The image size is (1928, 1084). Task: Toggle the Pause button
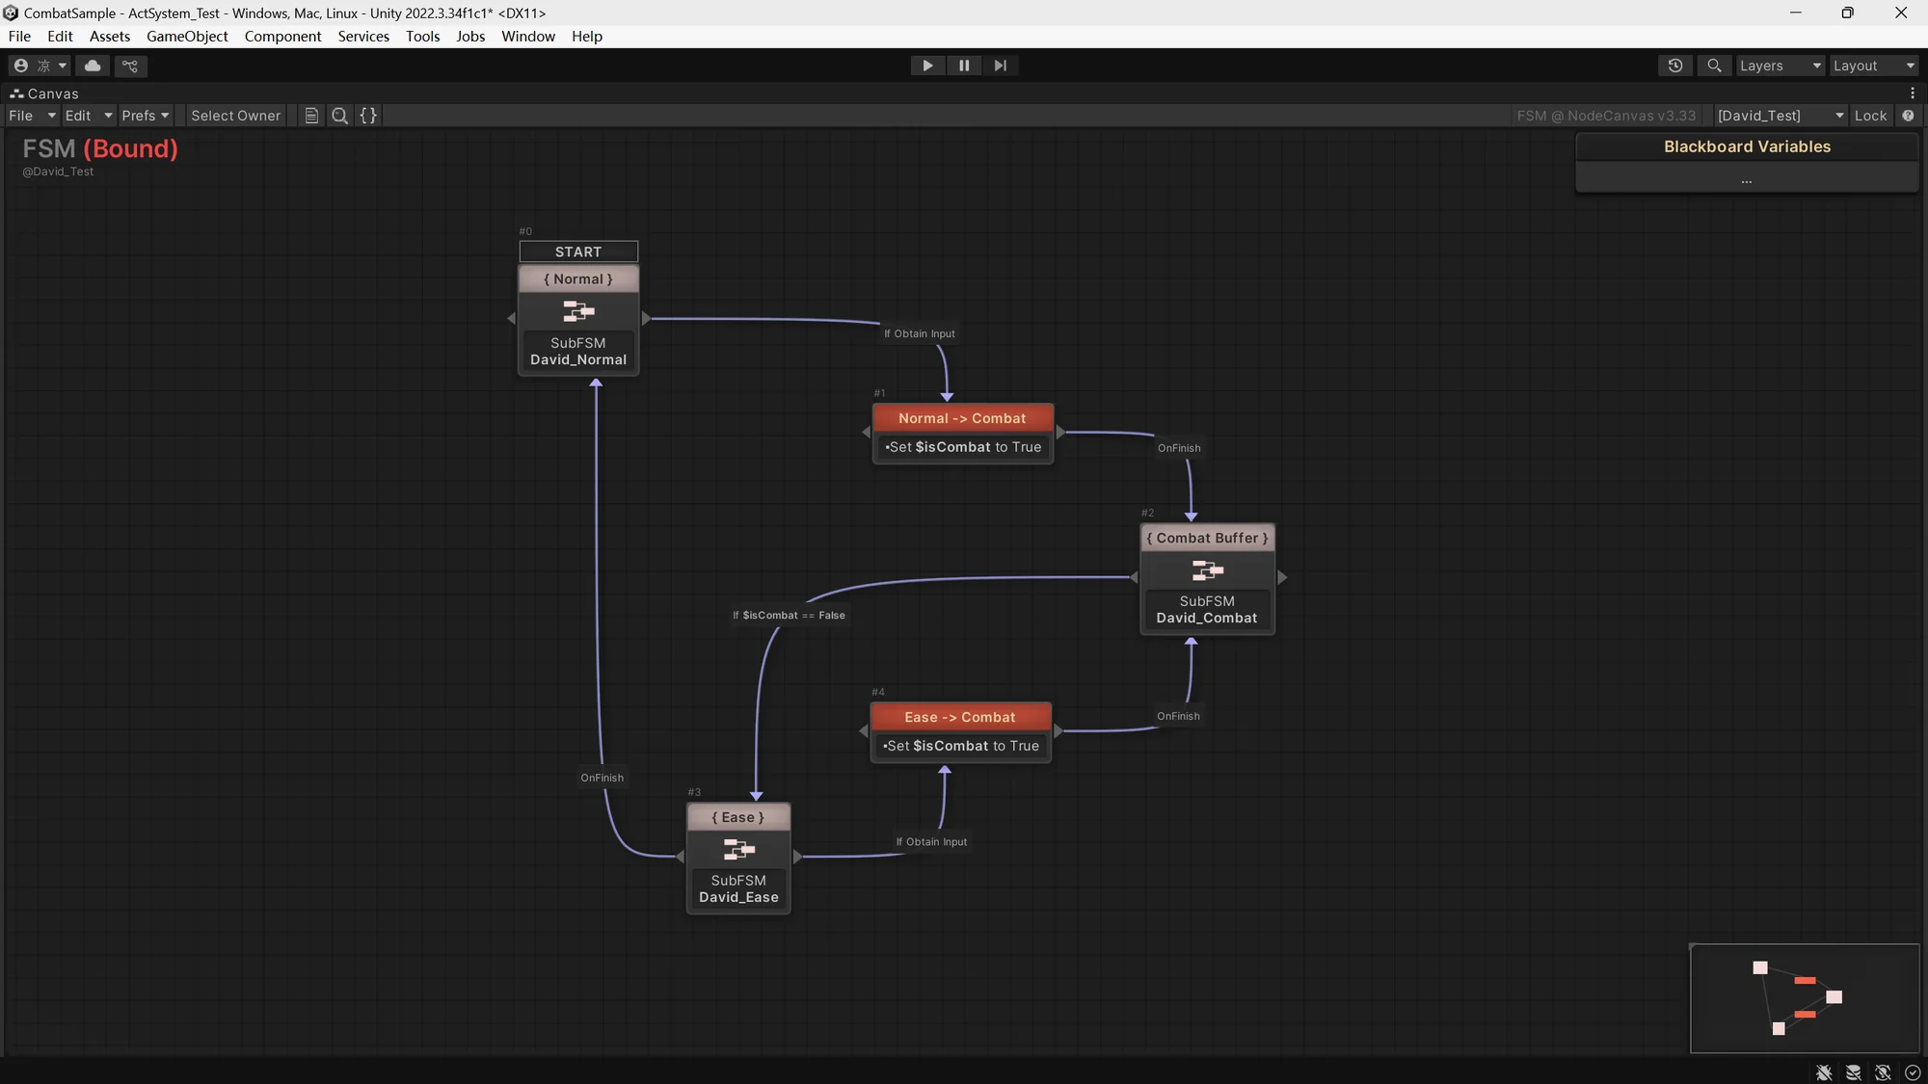tap(964, 66)
